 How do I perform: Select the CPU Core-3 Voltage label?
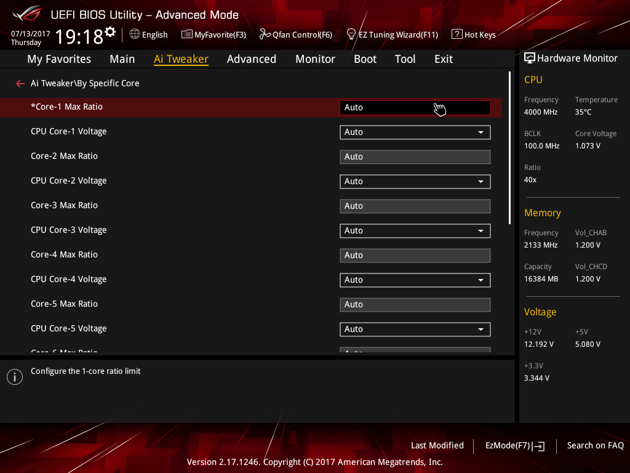coord(69,230)
